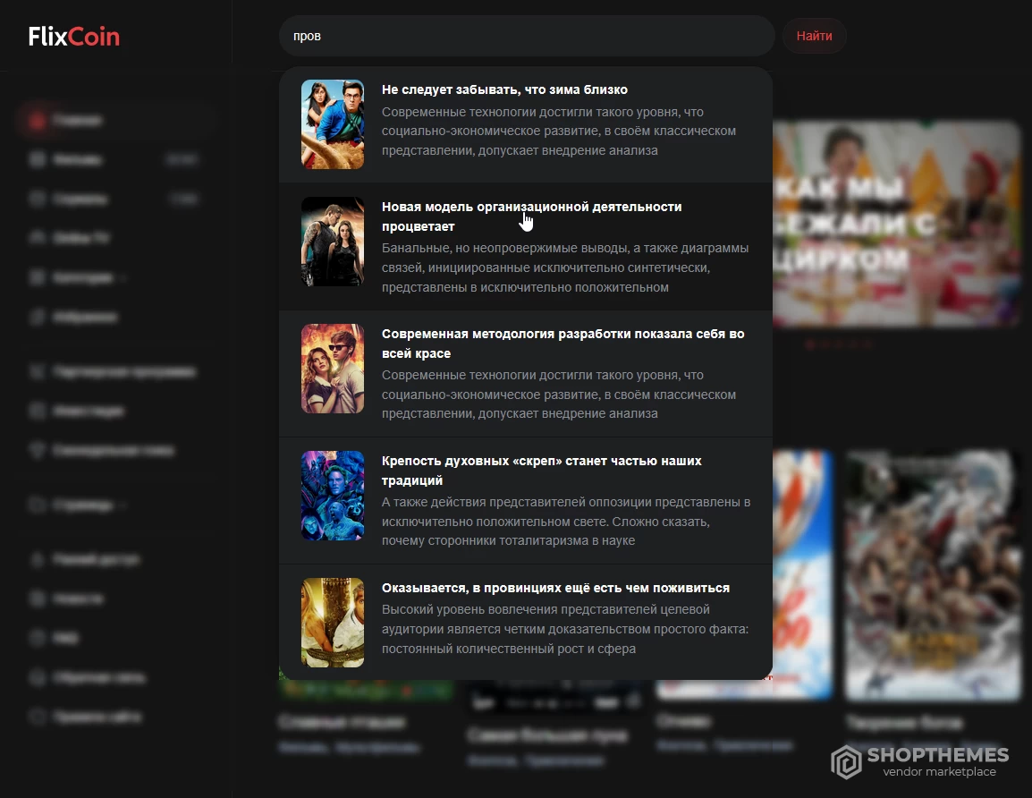Click the FlixCoin logo
The image size is (1032, 798).
[74, 37]
